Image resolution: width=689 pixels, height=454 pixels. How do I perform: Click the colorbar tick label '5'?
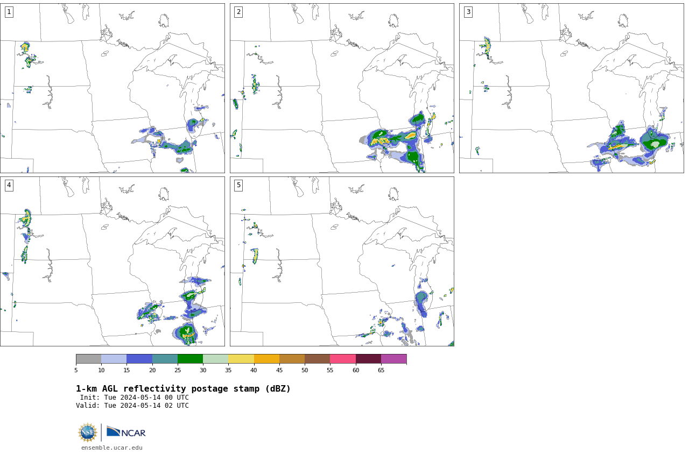coord(76,370)
